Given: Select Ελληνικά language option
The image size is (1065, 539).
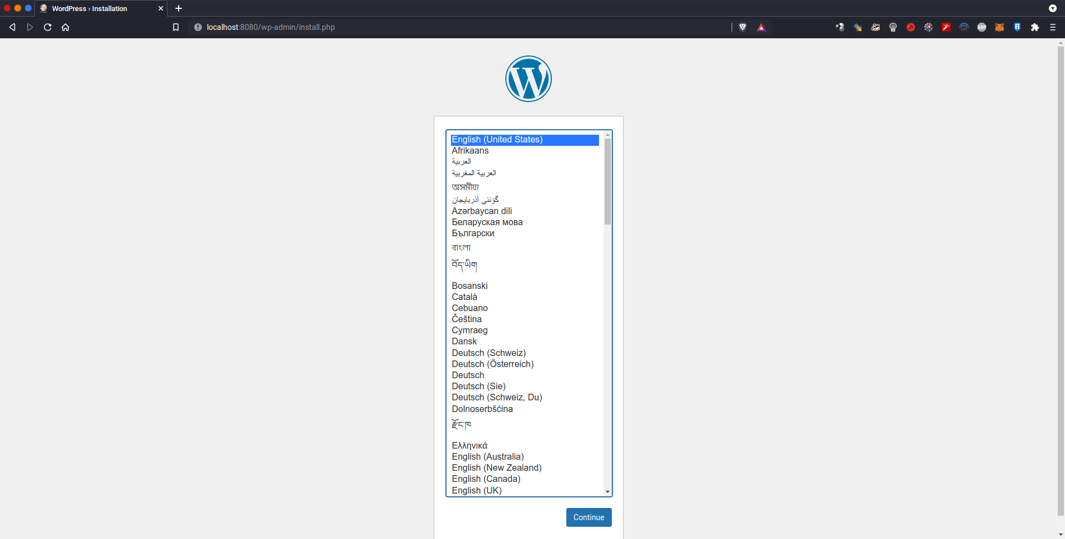Looking at the screenshot, I should pos(525,446).
